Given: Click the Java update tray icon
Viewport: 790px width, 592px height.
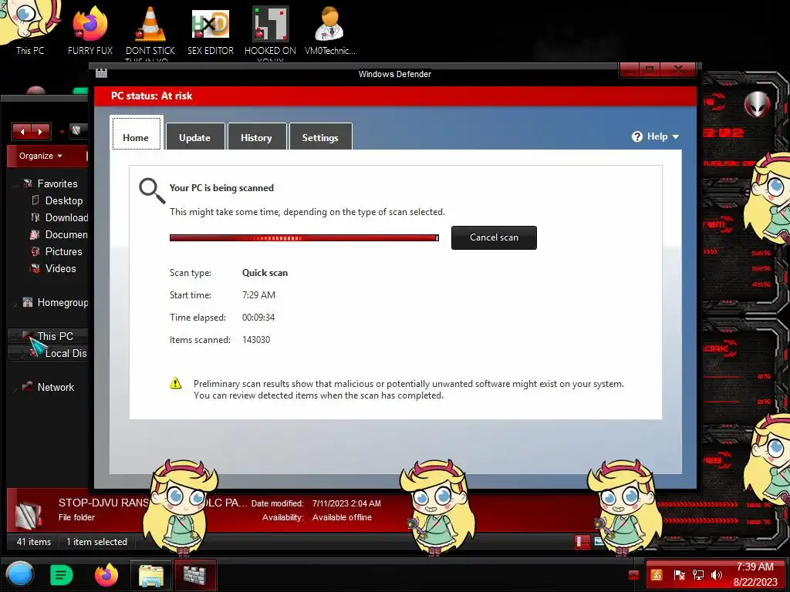Looking at the screenshot, I should click(x=657, y=574).
